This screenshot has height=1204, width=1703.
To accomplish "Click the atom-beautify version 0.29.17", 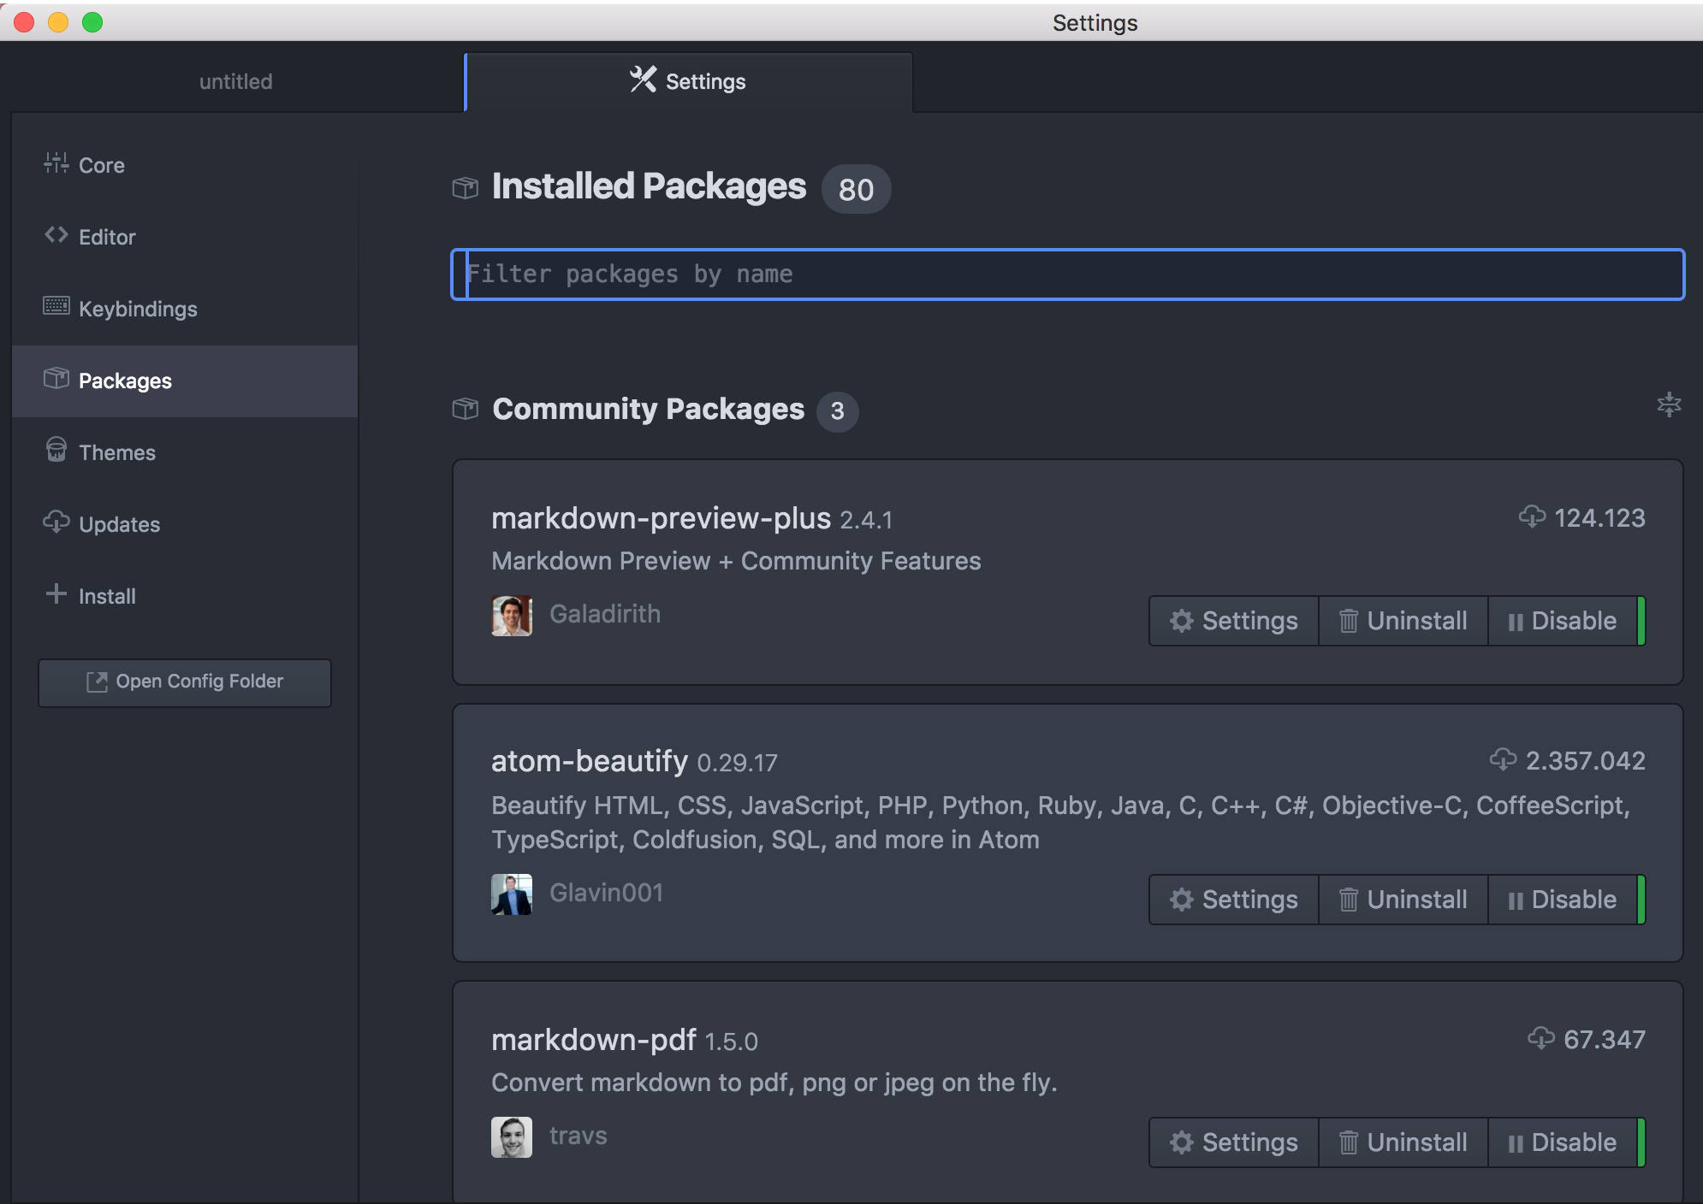I will tap(737, 763).
